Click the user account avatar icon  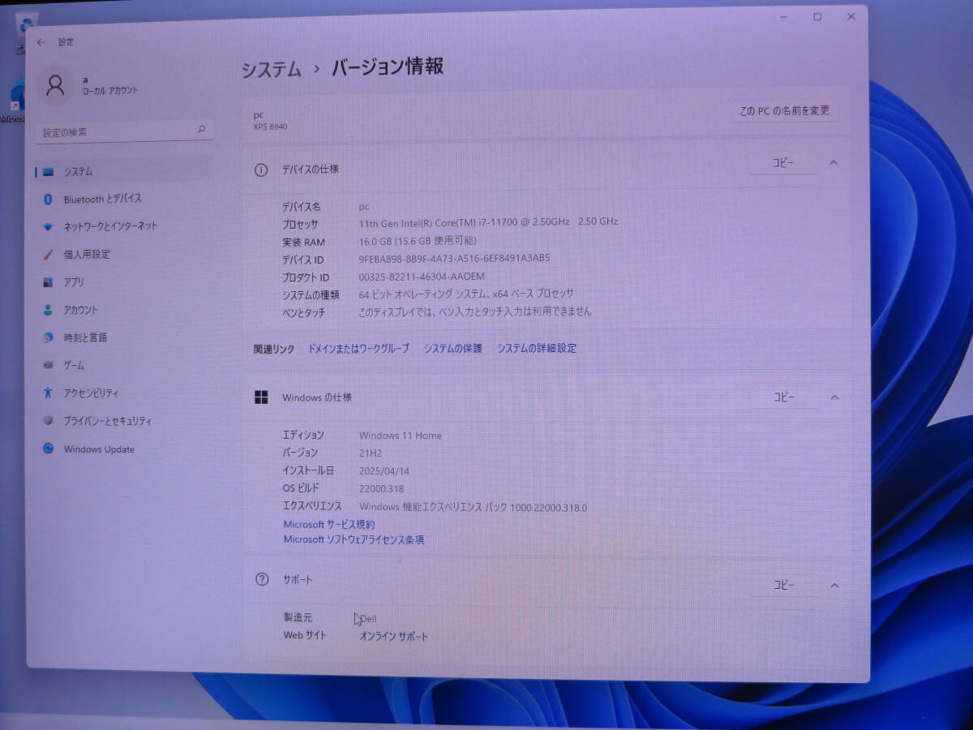coord(55,85)
